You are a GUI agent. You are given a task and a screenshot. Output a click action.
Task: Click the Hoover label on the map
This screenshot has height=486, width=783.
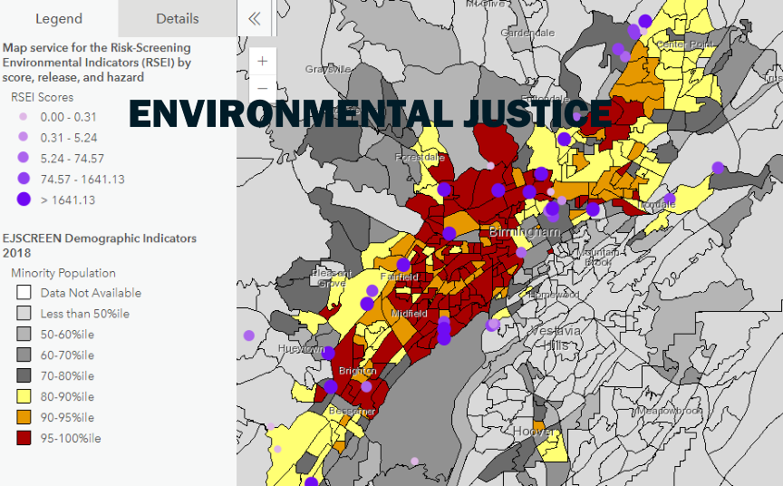(535, 433)
